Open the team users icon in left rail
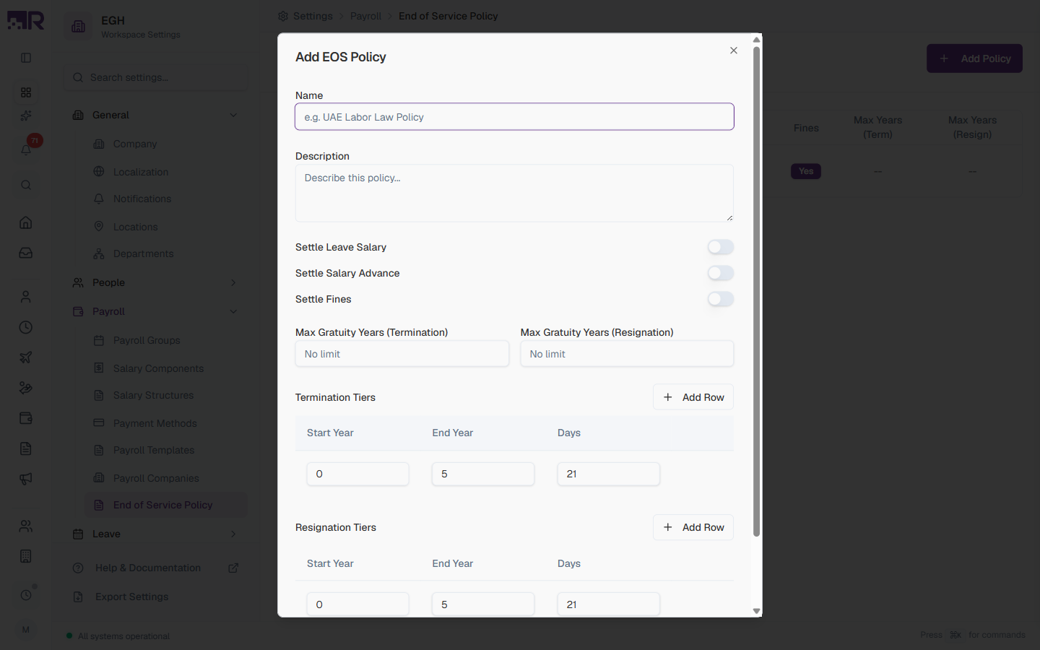The height and width of the screenshot is (650, 1040). coord(26,526)
